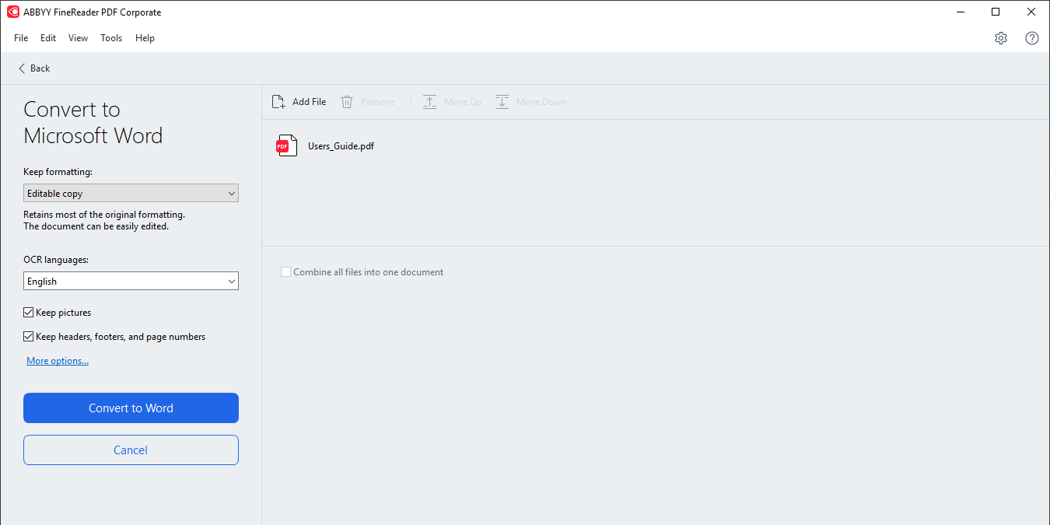Click the Move Up label
The image size is (1050, 525).
tap(463, 102)
